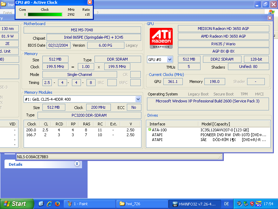Click the TMUs value 5 field
This screenshot has height=209, width=278.
pyautogui.click(x=189, y=67)
